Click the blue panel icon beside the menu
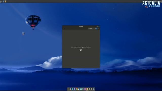This screenshot has height=91, width=162. point(3,2)
